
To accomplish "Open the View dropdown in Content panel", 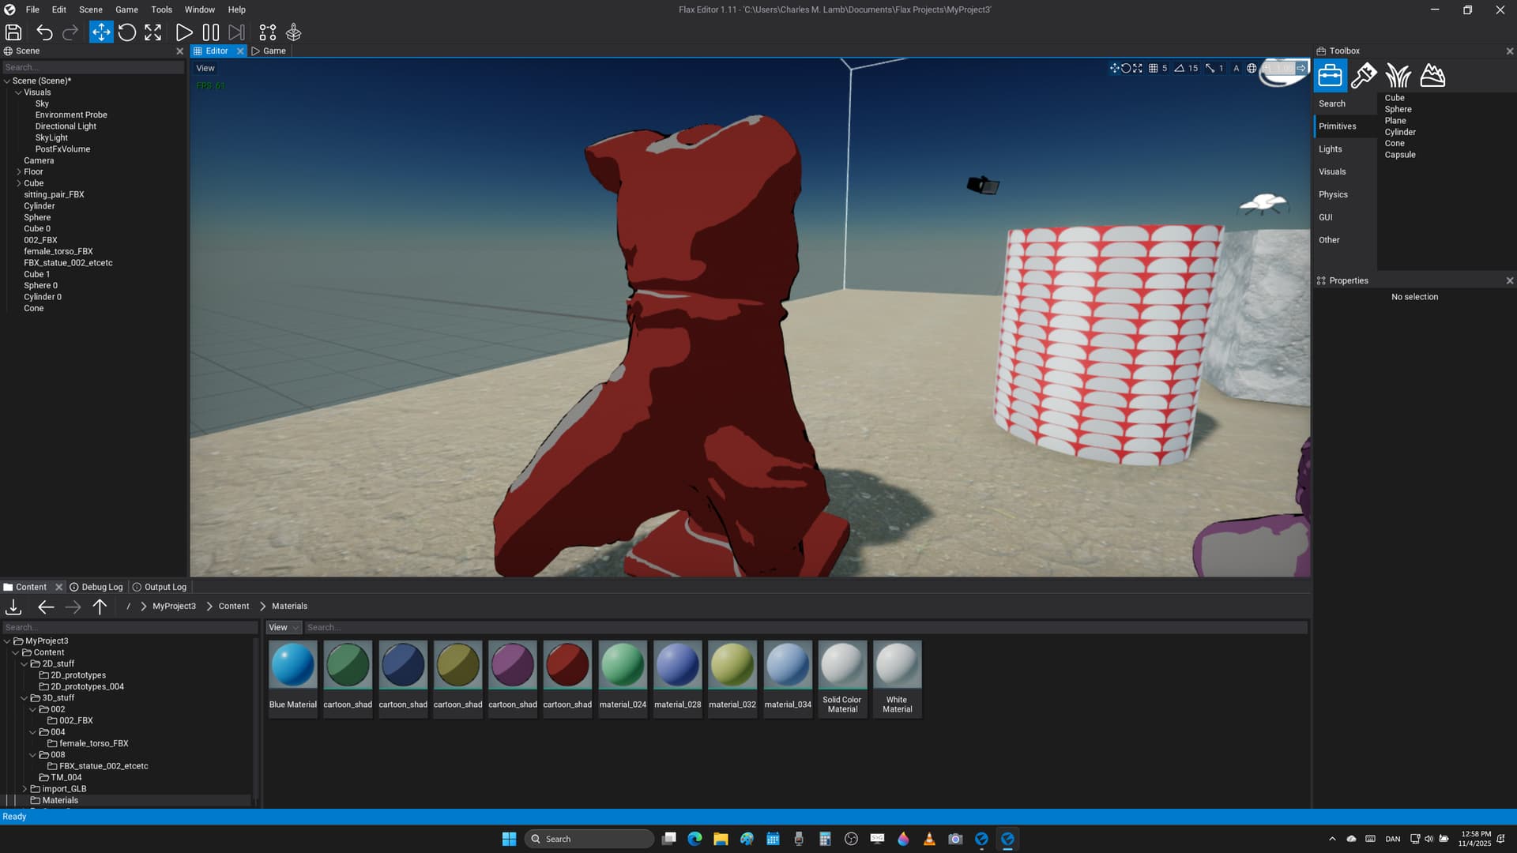I will pos(283,628).
